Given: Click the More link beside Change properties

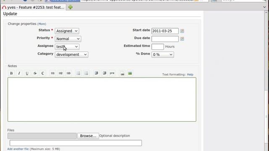Looking at the screenshot, I should [42, 24].
